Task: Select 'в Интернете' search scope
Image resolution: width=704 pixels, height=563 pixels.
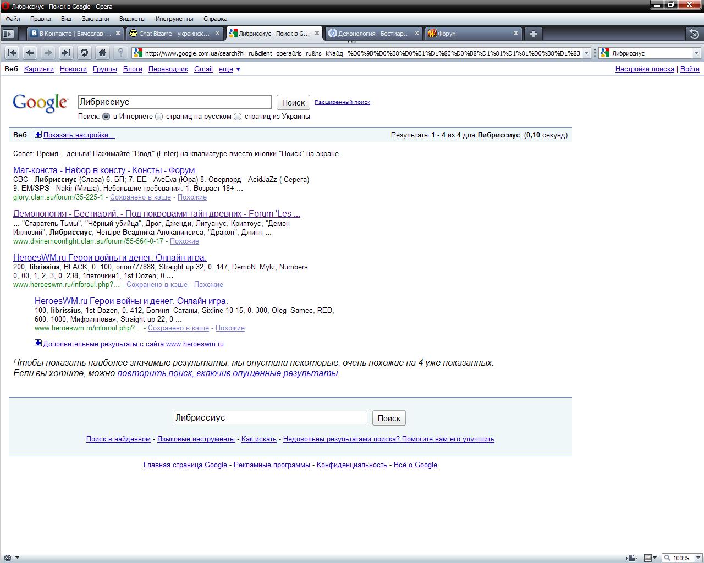Action: 106,117
